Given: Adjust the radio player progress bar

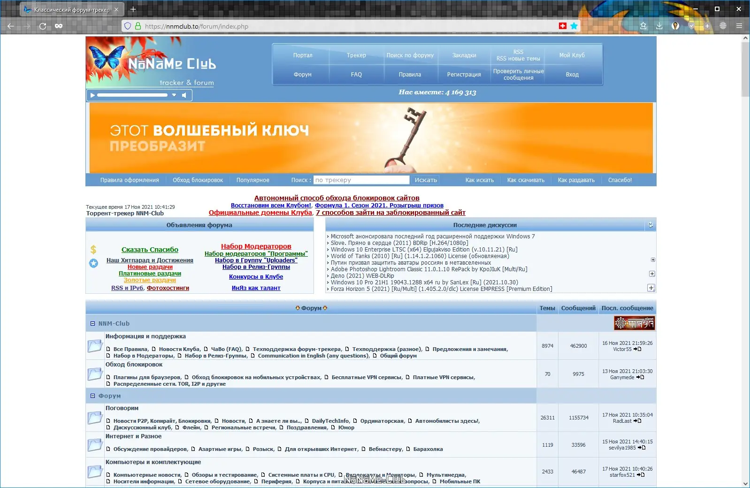Looking at the screenshot, I should click(132, 95).
